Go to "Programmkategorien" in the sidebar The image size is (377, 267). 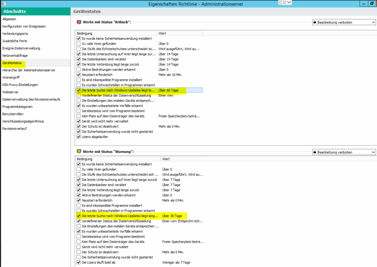tap(18, 107)
